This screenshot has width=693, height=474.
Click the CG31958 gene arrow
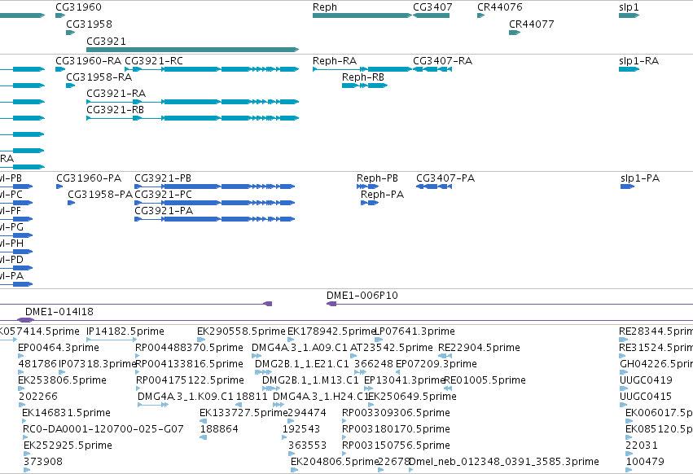(x=70, y=33)
